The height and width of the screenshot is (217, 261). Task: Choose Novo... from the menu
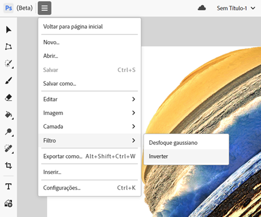coord(89,42)
